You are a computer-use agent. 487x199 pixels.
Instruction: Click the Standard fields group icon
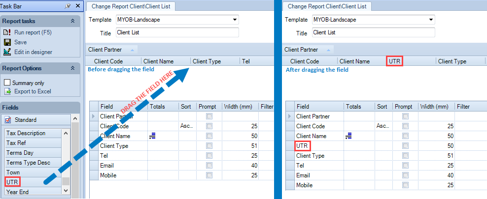(x=8, y=119)
